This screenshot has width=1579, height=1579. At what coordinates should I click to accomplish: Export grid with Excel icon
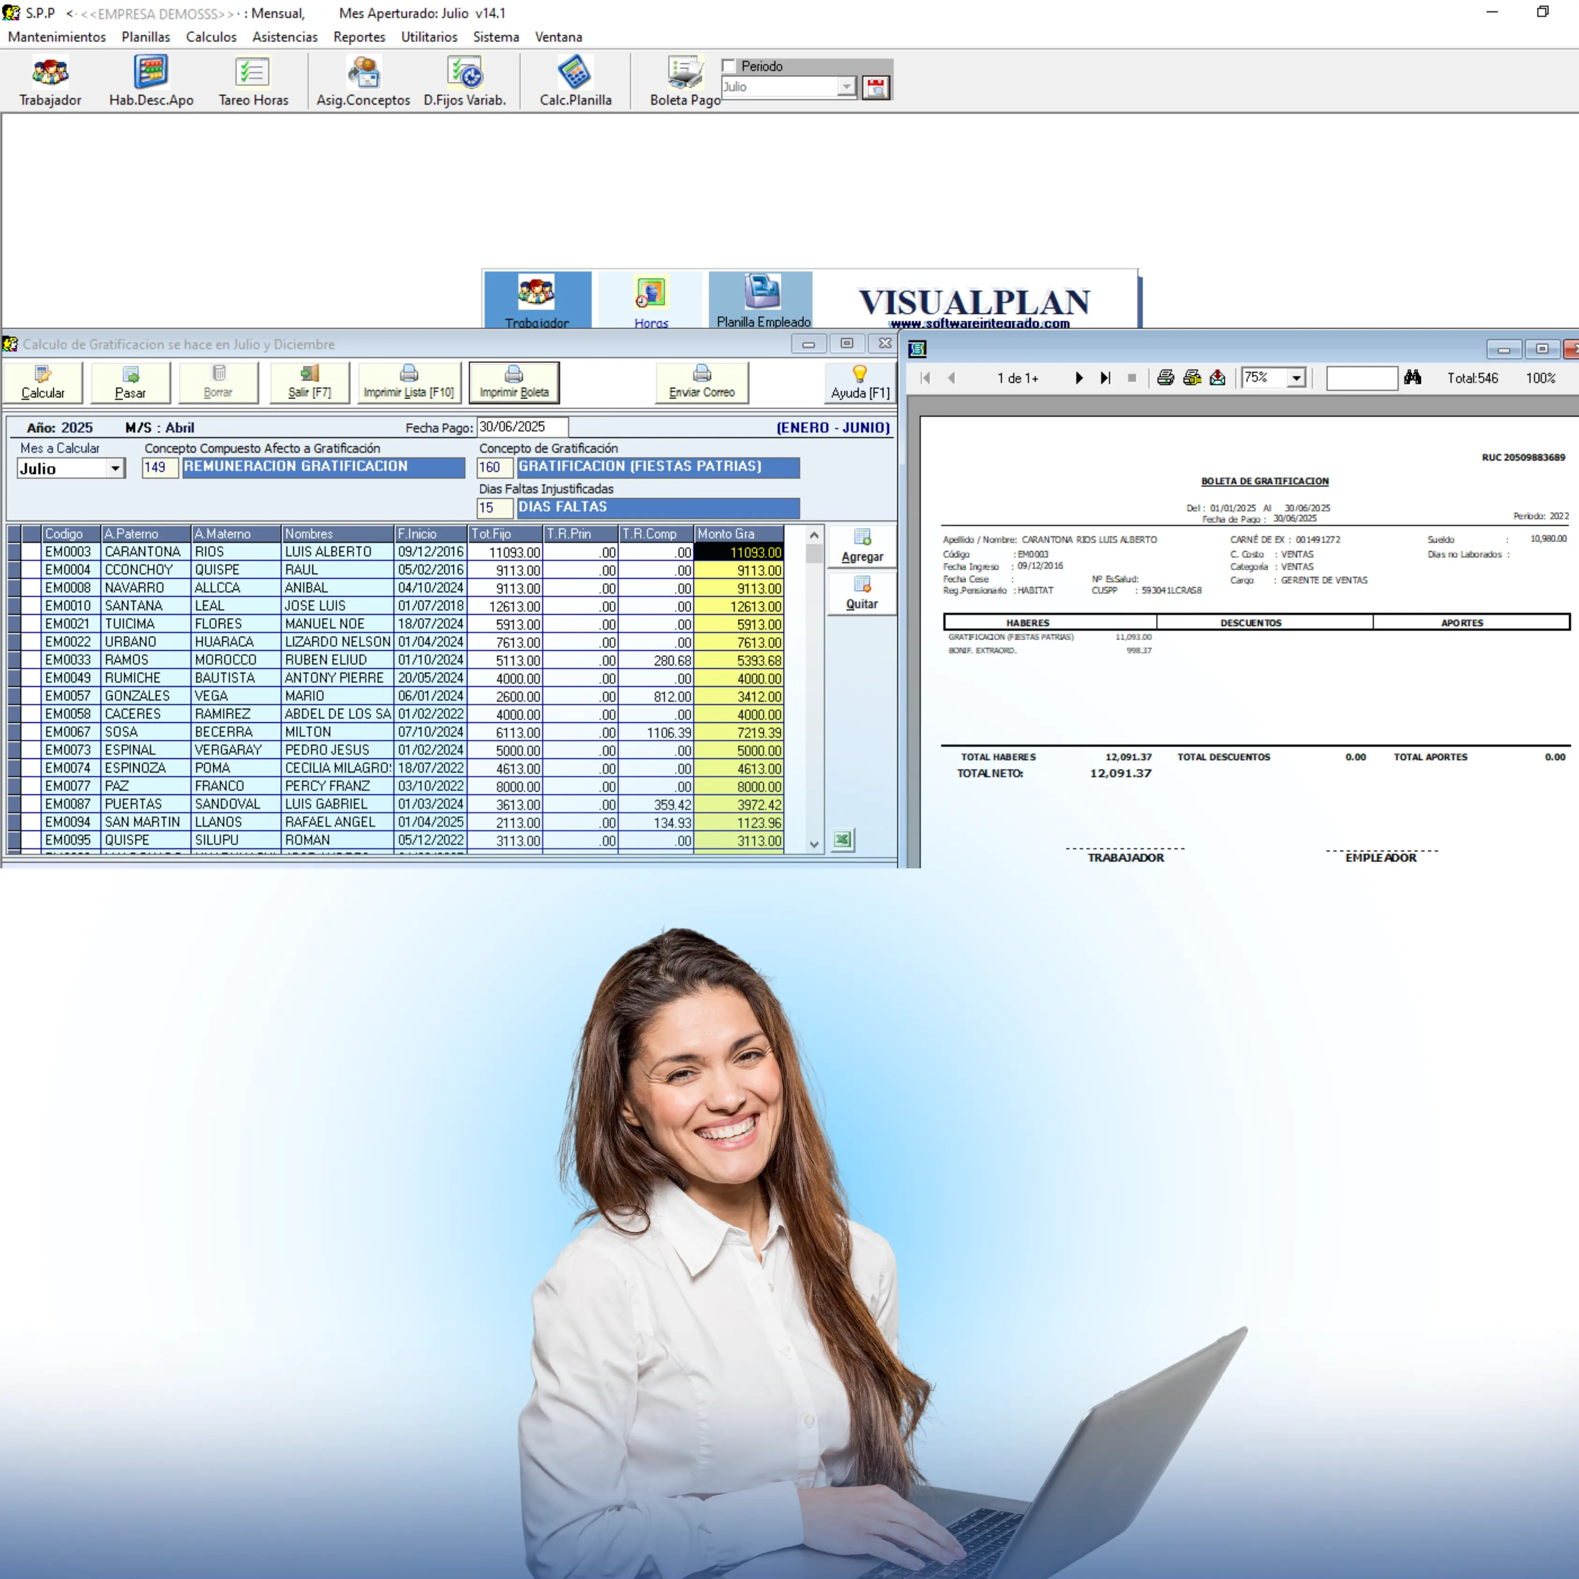(843, 839)
